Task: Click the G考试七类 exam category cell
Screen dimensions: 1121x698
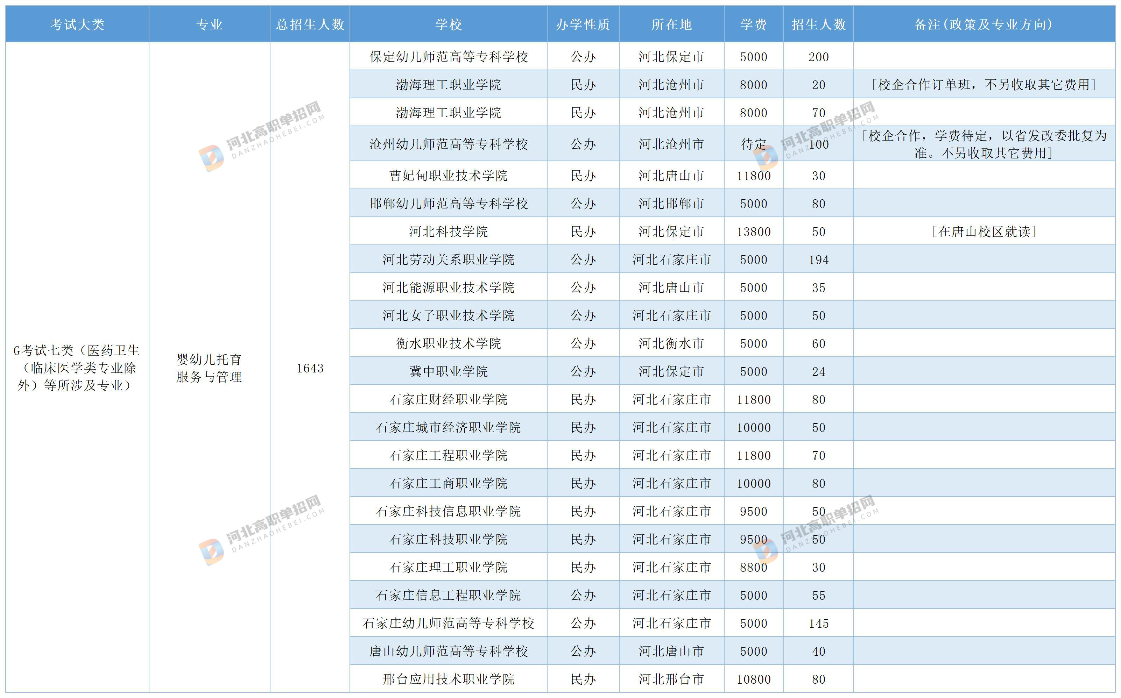Action: [x=77, y=368]
